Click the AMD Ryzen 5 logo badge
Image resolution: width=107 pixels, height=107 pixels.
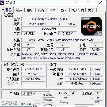(91, 26)
